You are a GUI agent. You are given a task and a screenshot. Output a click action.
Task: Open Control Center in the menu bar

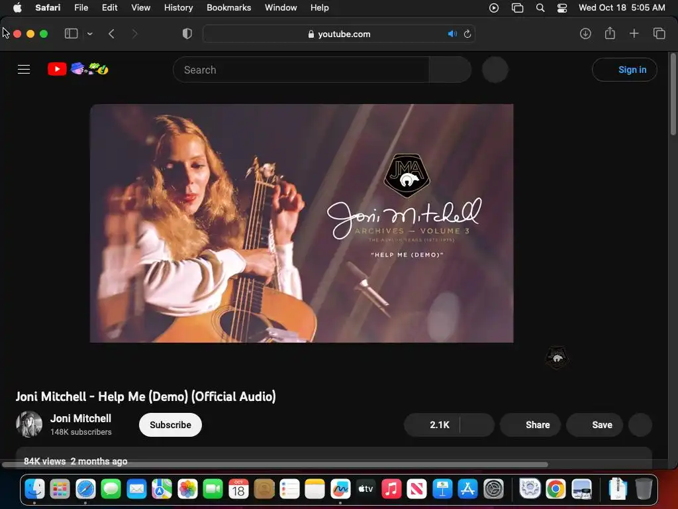point(562,8)
